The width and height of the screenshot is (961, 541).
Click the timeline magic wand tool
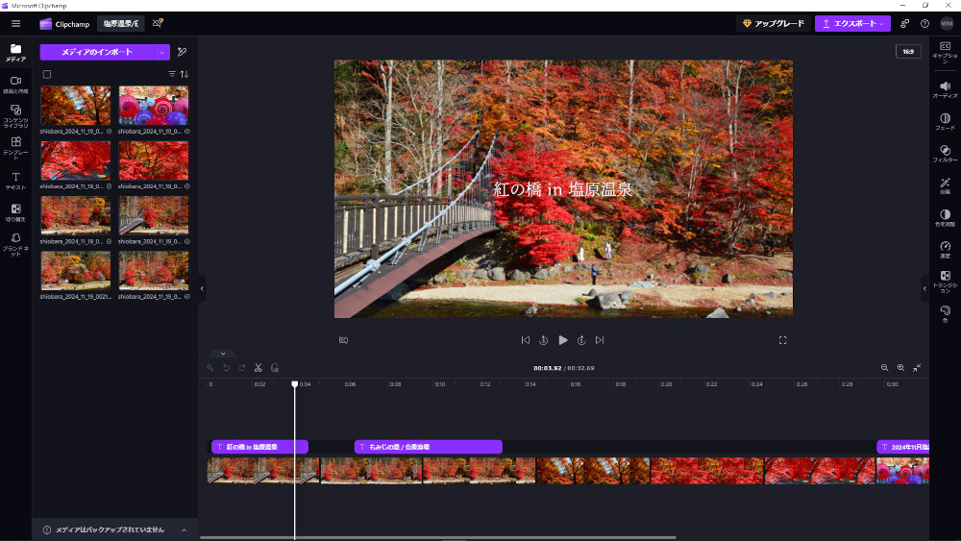pyautogui.click(x=210, y=368)
